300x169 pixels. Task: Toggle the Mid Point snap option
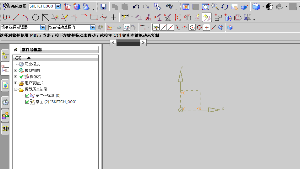171,28
